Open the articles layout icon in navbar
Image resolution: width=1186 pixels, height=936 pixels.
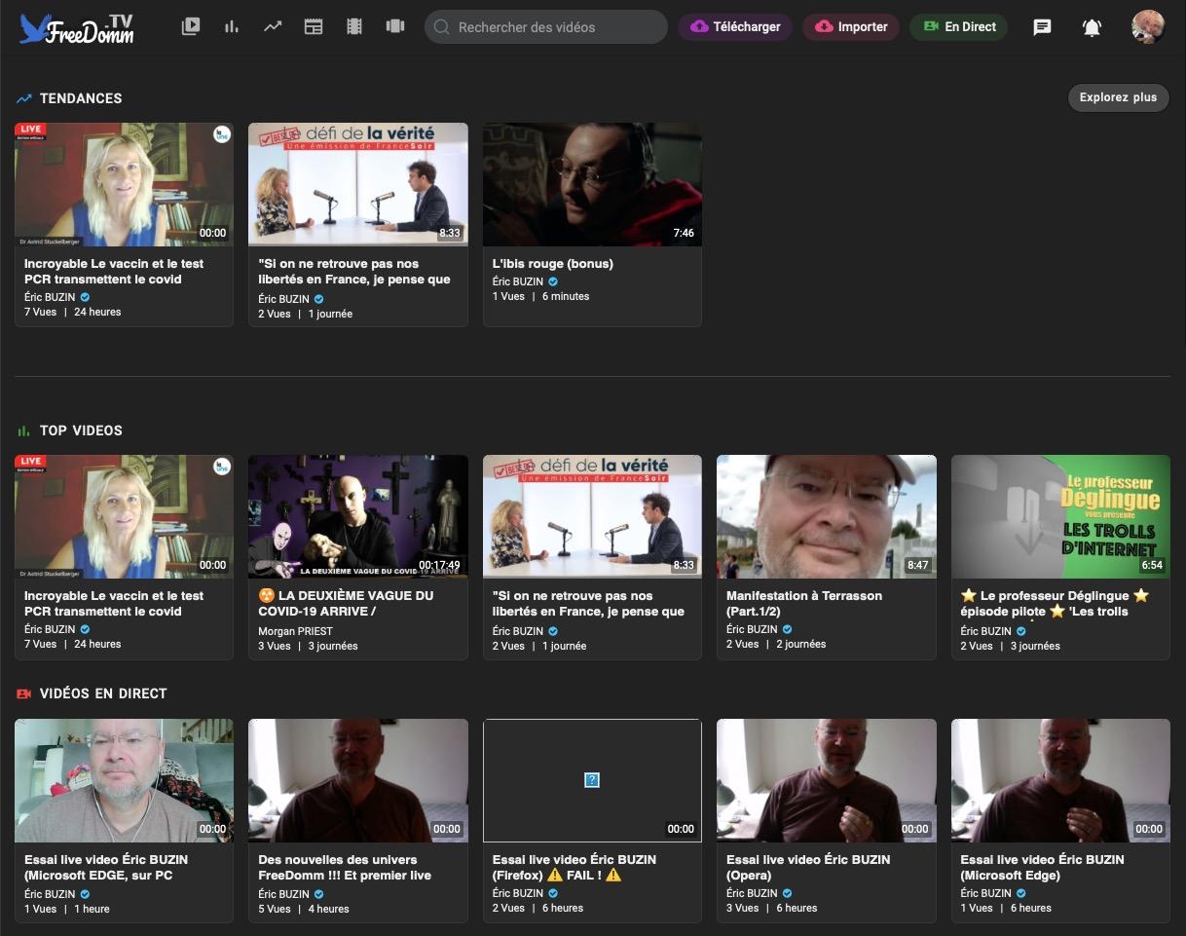coord(314,26)
